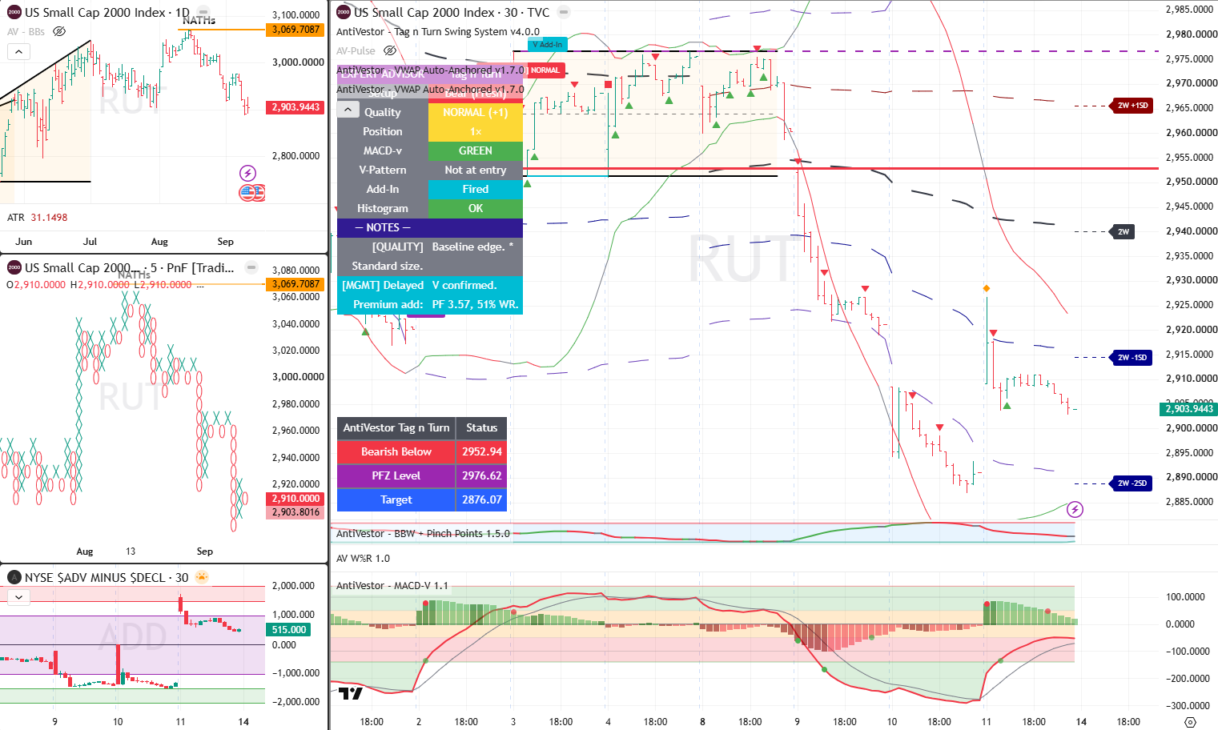Click the red 2,903.9443 price label on daily chart
The width and height of the screenshot is (1218, 730).
point(295,107)
